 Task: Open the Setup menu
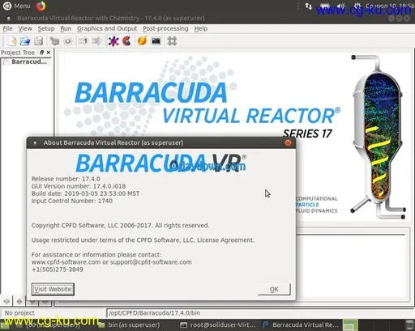coord(46,28)
